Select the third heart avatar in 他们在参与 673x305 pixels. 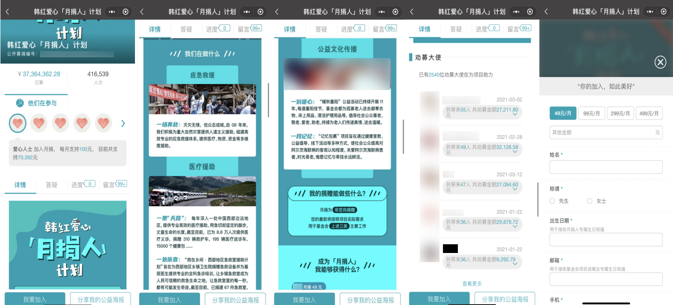click(60, 123)
